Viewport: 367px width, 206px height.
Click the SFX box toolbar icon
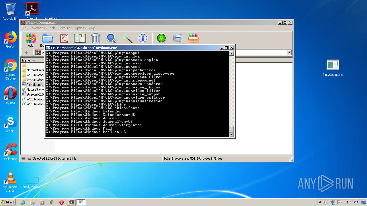(x=194, y=38)
